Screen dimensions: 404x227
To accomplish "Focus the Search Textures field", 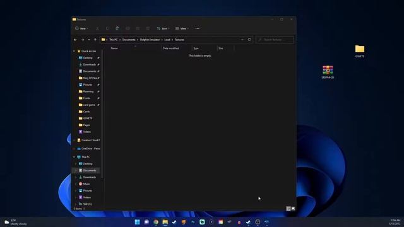I will click(x=275, y=40).
